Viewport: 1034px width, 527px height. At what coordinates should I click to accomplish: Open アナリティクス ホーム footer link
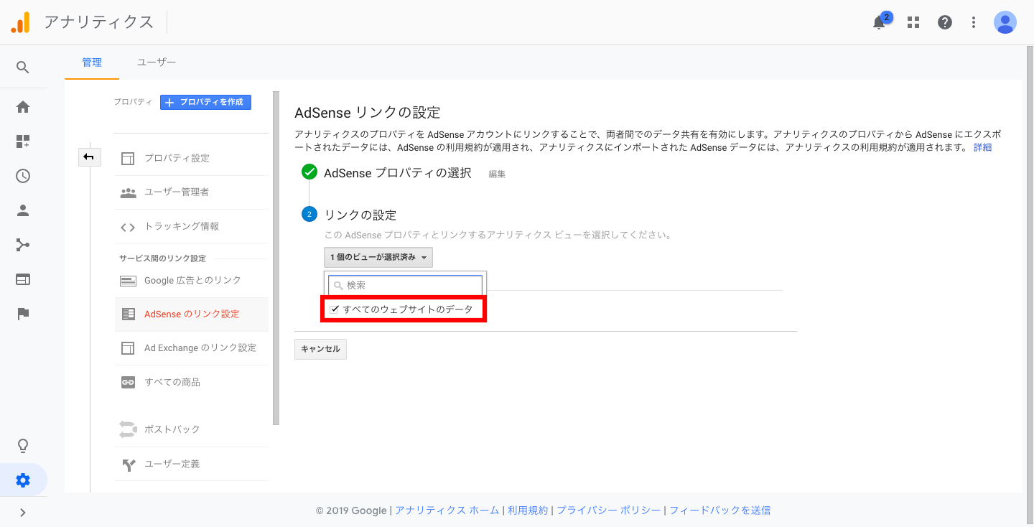(447, 510)
